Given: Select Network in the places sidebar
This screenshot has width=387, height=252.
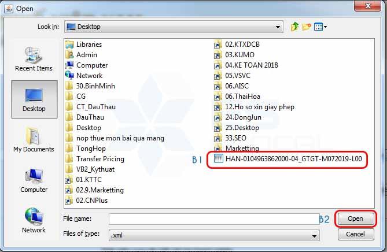Looking at the screenshot, I should coord(34,220).
